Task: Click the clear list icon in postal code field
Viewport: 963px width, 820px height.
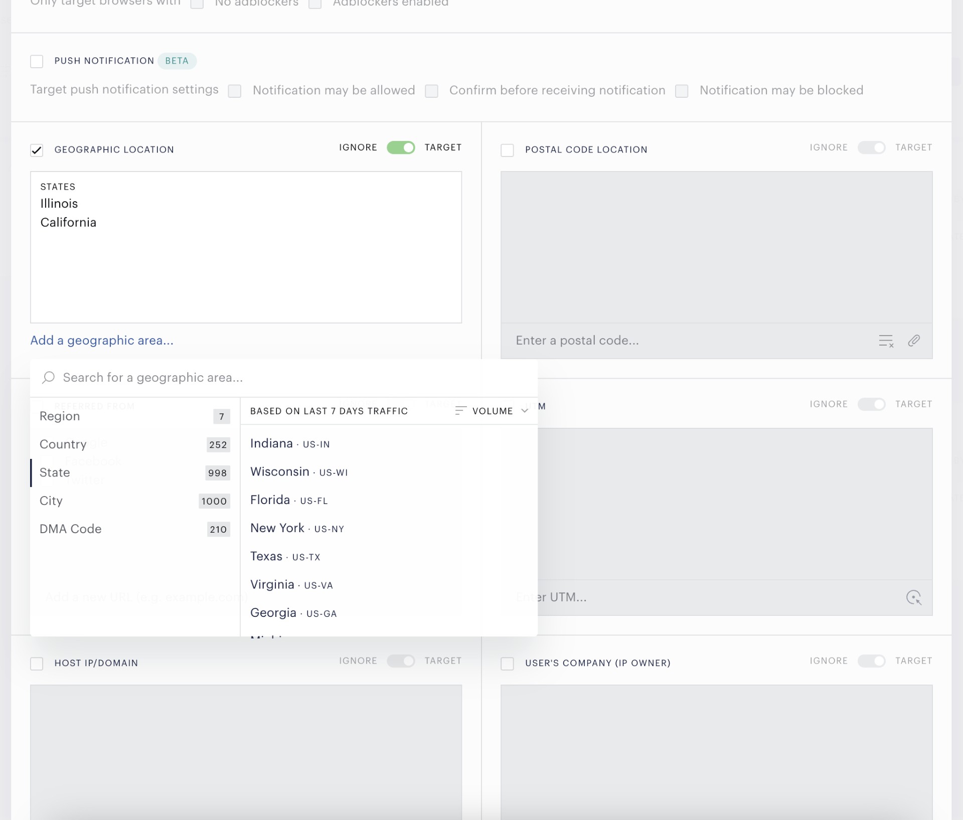Action: [886, 341]
